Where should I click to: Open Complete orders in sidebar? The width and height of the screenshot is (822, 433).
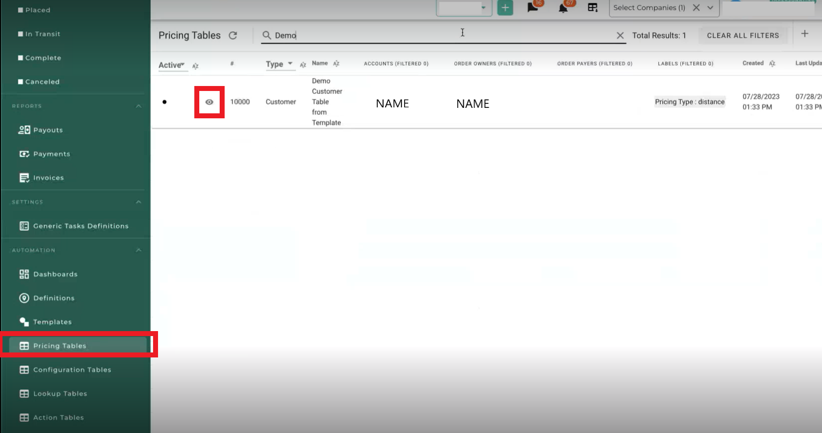coord(43,58)
